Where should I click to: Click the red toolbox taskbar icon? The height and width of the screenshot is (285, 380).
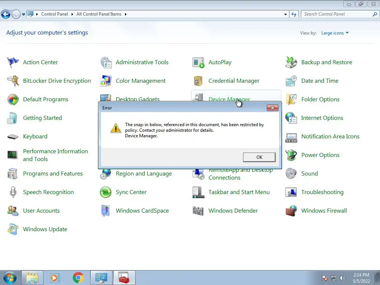click(124, 278)
